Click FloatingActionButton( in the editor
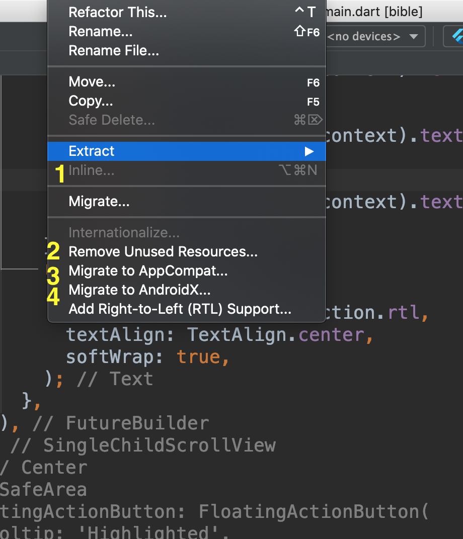 [x=313, y=511]
